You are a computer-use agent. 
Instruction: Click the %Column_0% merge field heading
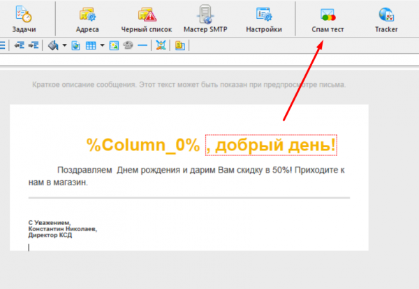(x=143, y=145)
